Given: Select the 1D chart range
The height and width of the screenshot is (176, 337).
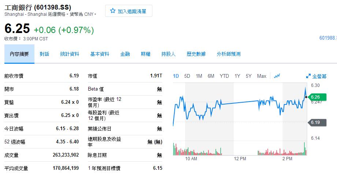Looking at the screenshot, I should coord(176,76).
